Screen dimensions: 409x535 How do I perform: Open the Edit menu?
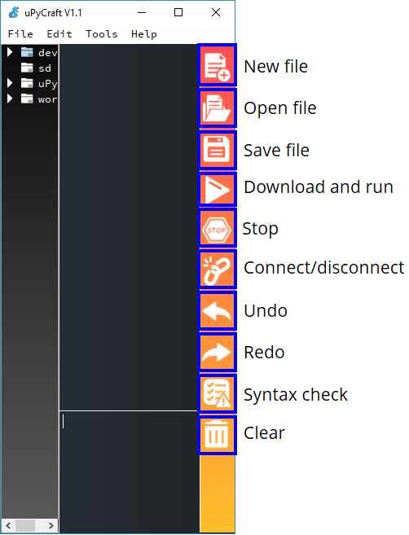(x=59, y=33)
